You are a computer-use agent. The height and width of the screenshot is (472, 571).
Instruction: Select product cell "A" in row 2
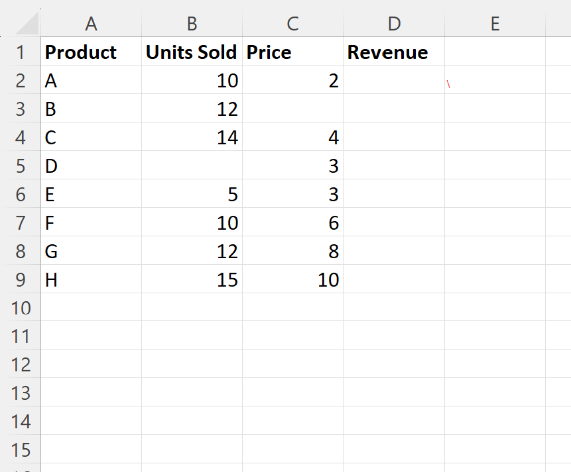[x=91, y=80]
